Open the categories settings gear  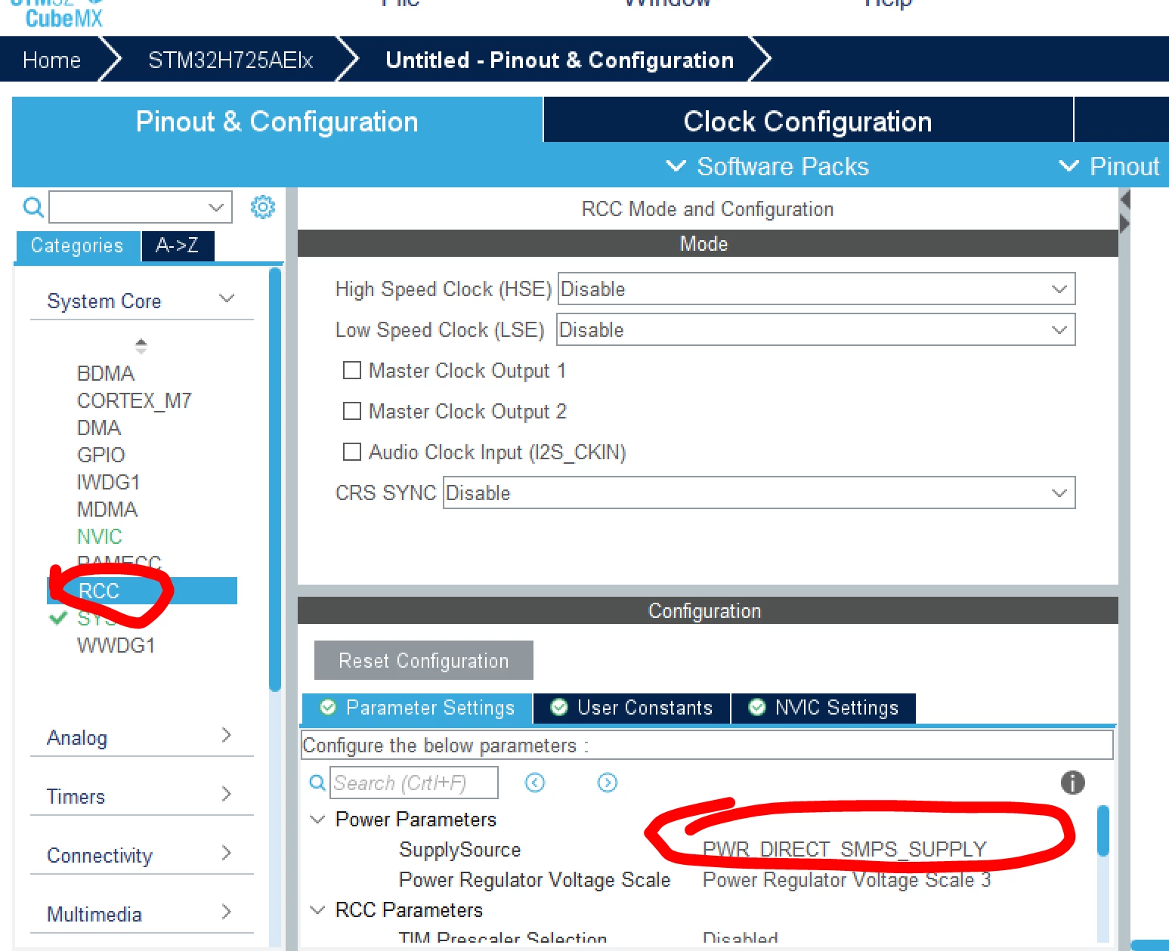pyautogui.click(x=263, y=206)
